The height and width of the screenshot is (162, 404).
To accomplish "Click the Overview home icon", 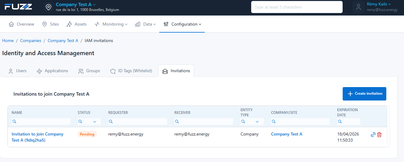I will point(11,24).
